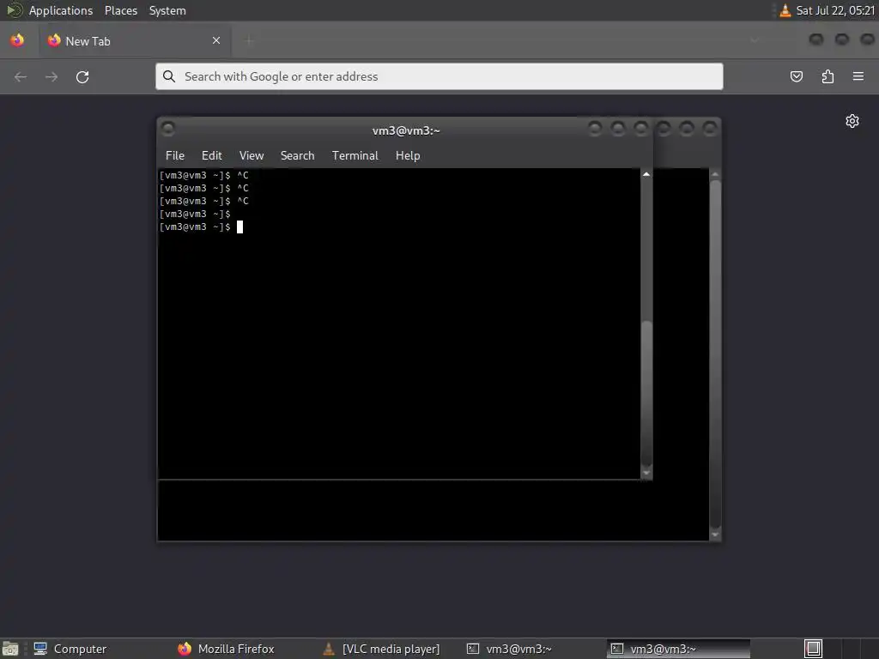
Task: Open the System menu
Action: (x=167, y=10)
